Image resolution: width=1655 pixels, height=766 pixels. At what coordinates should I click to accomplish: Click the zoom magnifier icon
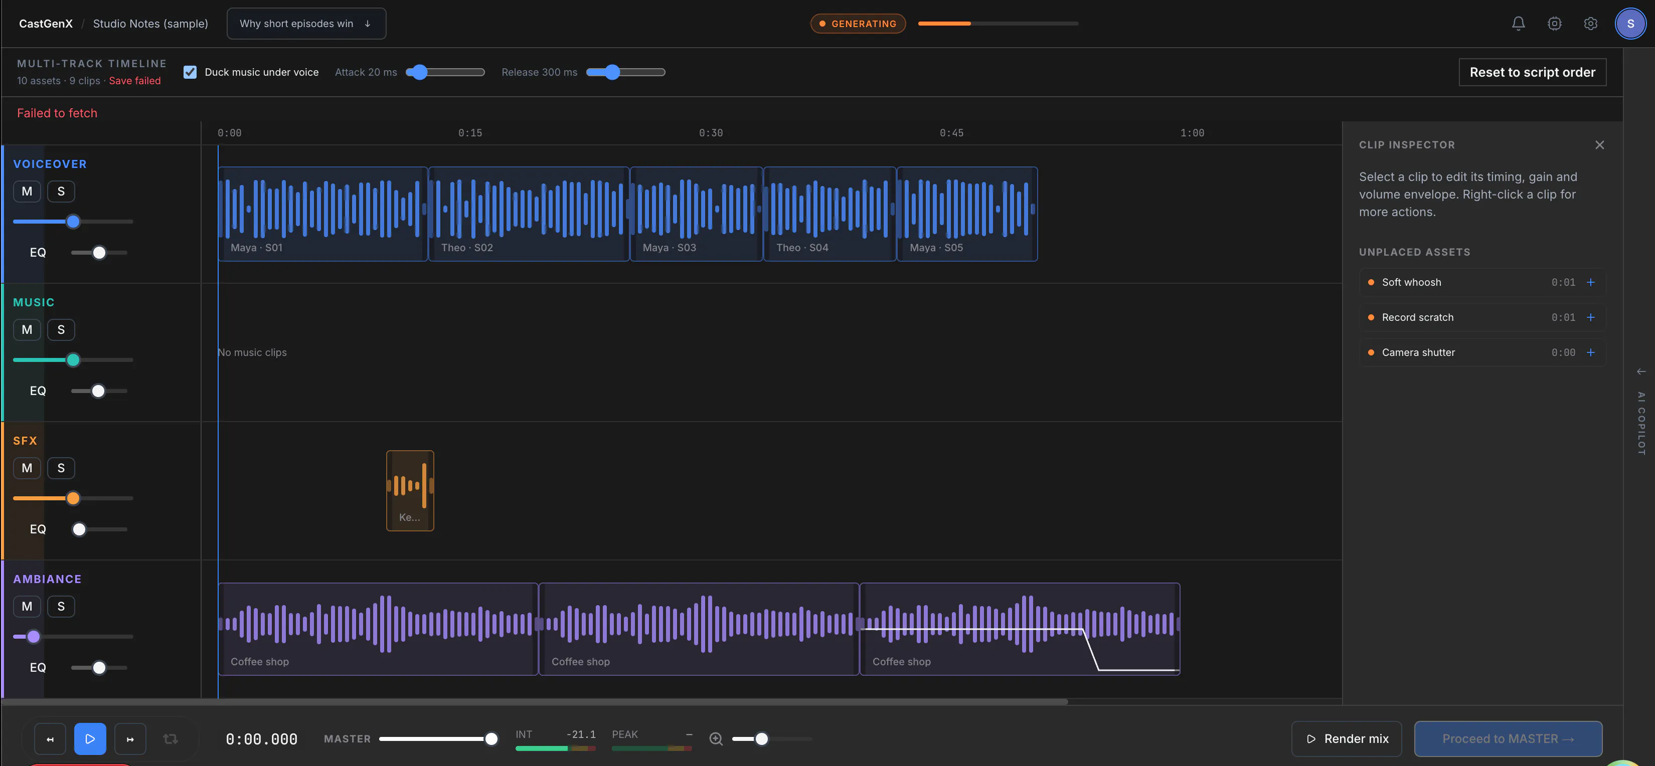716,739
